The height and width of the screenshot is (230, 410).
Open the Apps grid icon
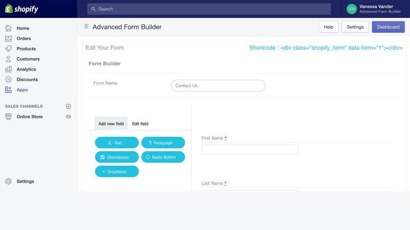pyautogui.click(x=8, y=90)
